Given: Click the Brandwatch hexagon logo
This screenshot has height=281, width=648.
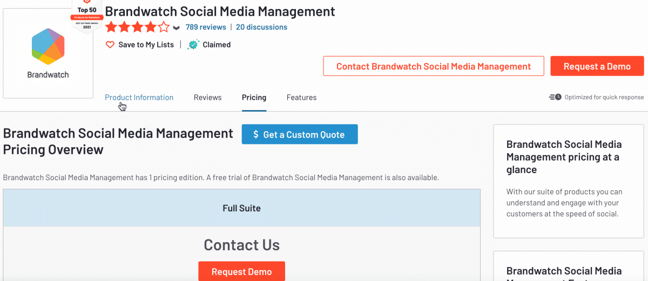Looking at the screenshot, I should click(x=48, y=46).
